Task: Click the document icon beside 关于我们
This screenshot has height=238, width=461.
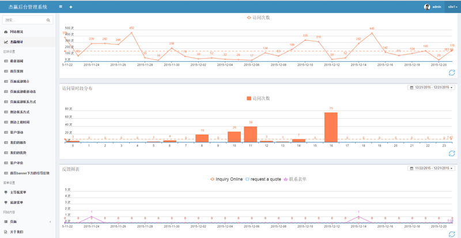Action: click(x=6, y=232)
